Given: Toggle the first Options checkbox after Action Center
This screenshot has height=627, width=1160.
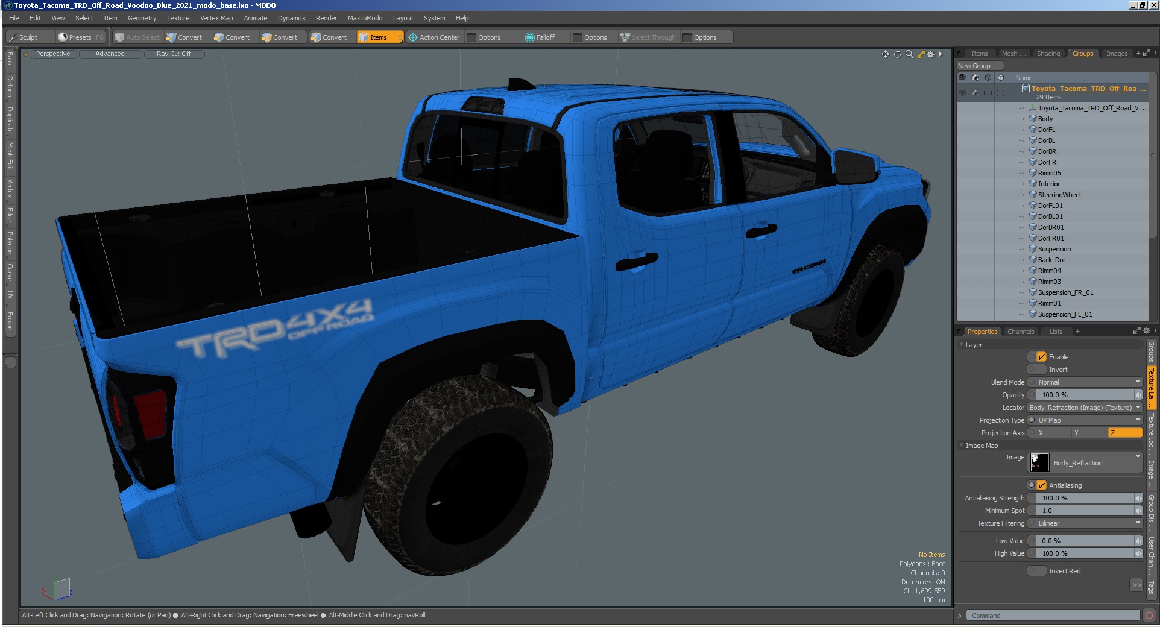Looking at the screenshot, I should tap(472, 37).
